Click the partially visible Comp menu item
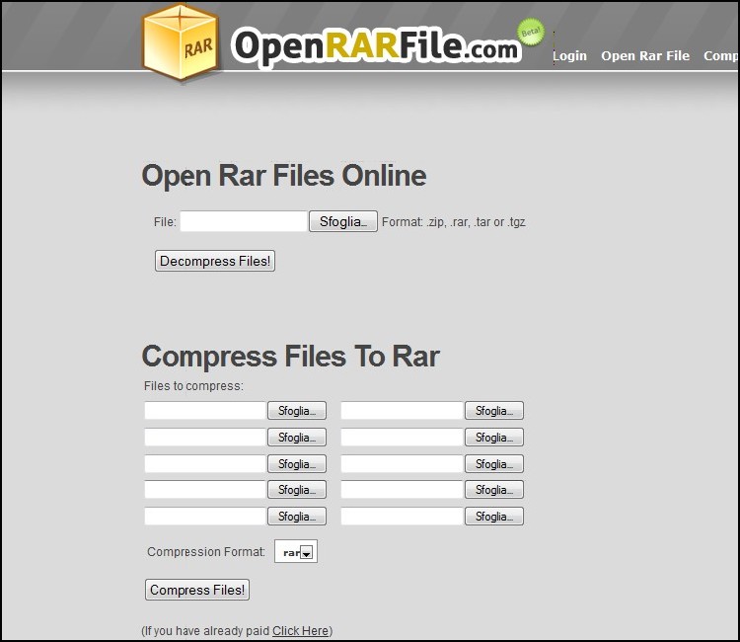740x642 pixels. point(720,56)
